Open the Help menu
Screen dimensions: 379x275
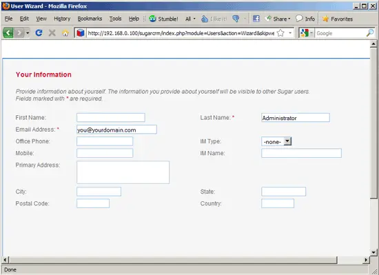click(134, 19)
